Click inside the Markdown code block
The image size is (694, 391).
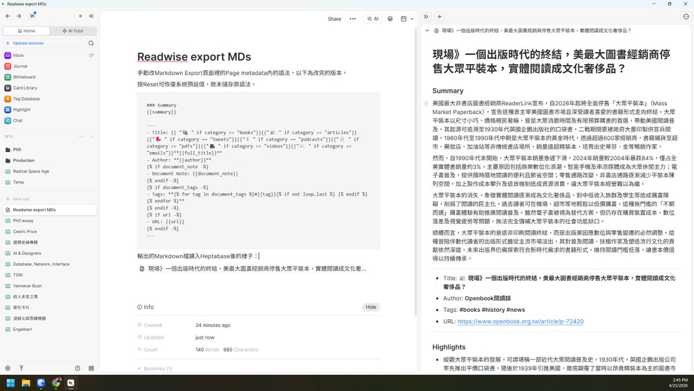click(x=259, y=171)
